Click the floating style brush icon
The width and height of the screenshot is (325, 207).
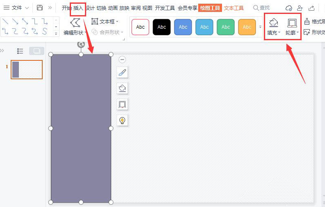(122, 72)
